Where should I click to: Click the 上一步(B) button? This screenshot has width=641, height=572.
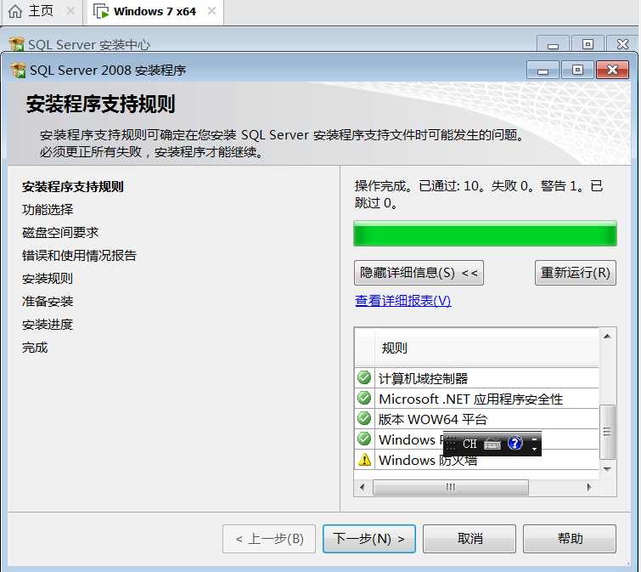269,539
